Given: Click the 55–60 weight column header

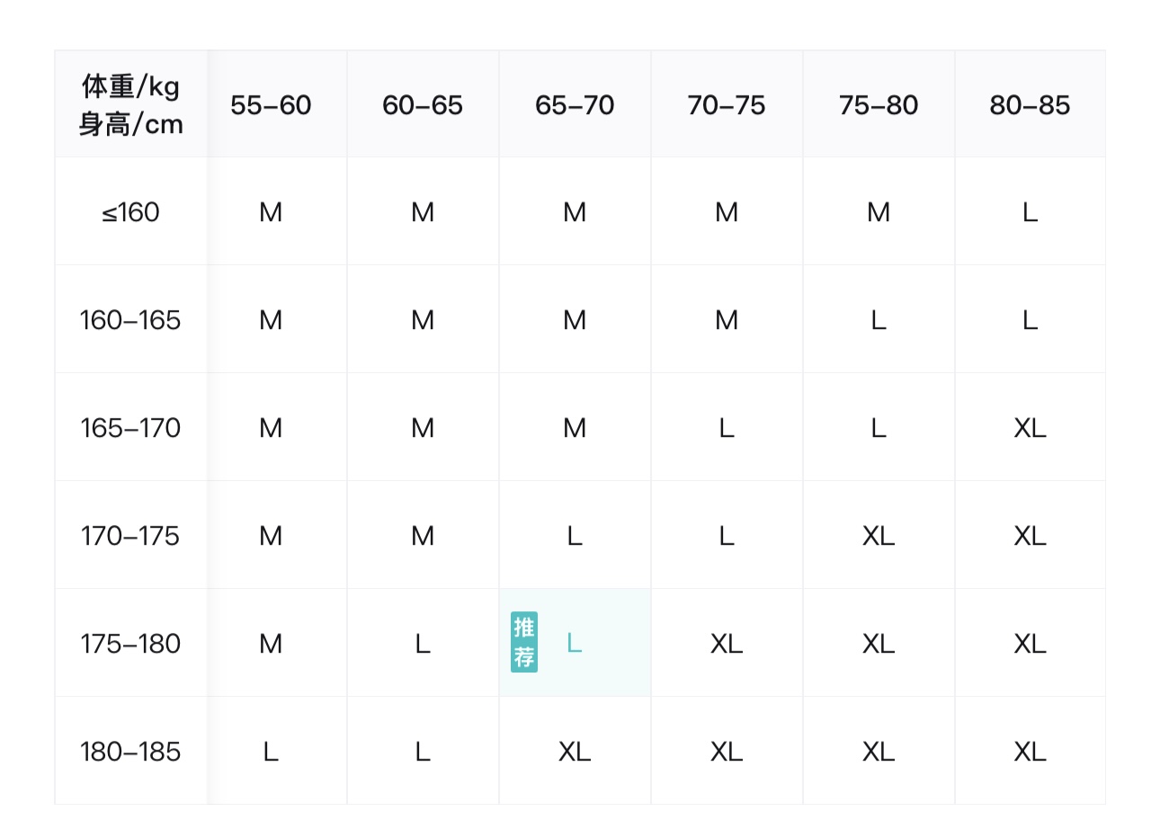Looking at the screenshot, I should pyautogui.click(x=271, y=104).
